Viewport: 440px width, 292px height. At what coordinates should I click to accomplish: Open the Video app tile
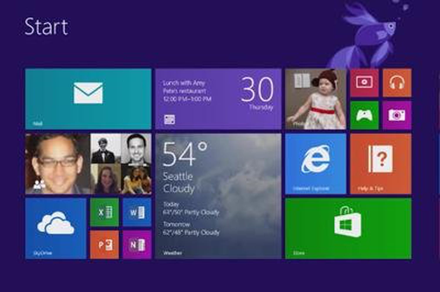point(364,83)
